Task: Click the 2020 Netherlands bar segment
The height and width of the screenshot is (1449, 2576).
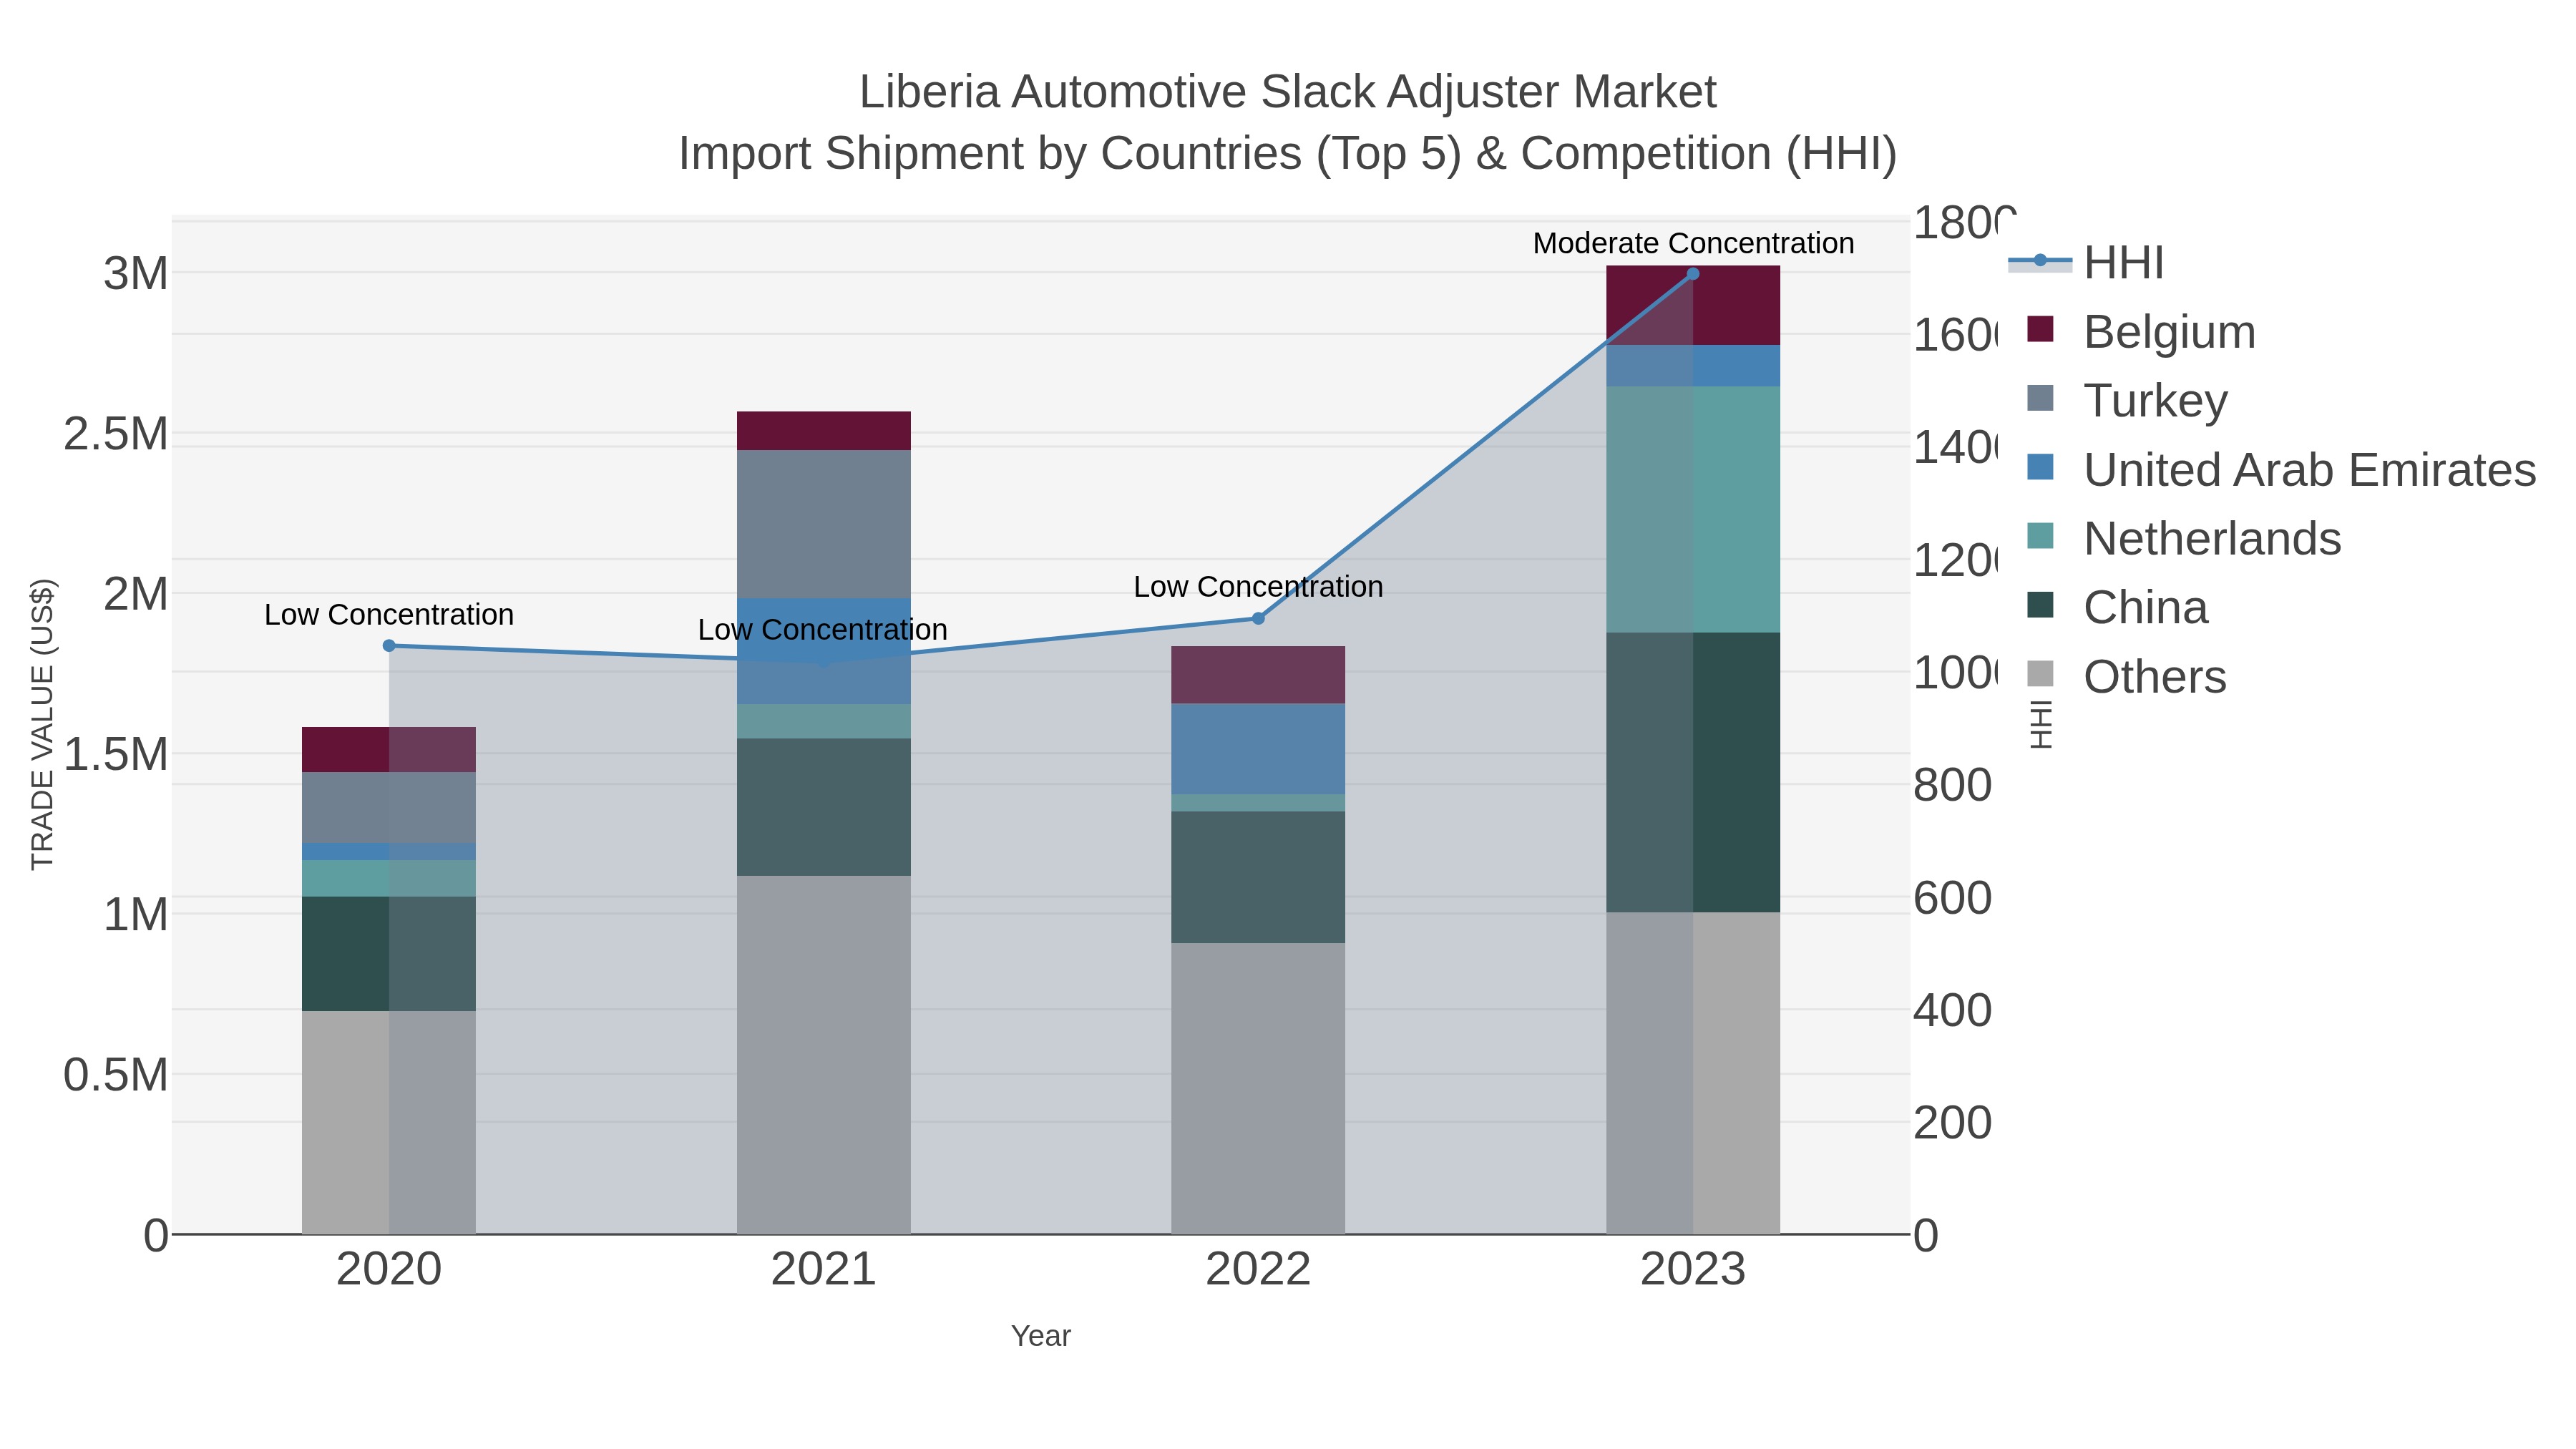Action: 389,878
